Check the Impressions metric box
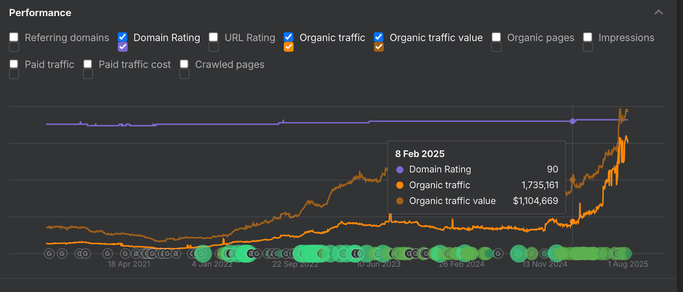 click(588, 38)
